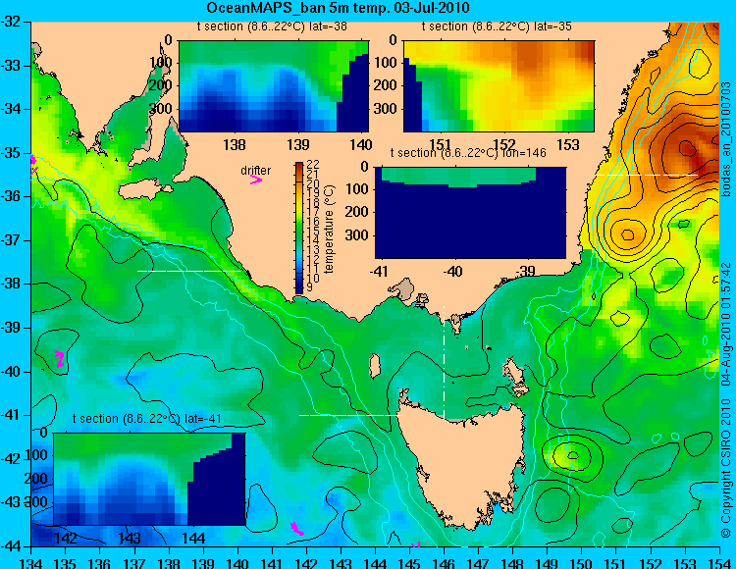This screenshot has width=736, height=569.
Task: Open the lon=146 temperature section inset
Action: tap(470, 213)
